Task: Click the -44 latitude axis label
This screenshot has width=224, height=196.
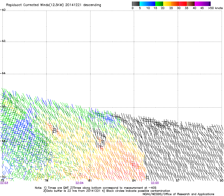Action: pyautogui.click(x=3, y=73)
